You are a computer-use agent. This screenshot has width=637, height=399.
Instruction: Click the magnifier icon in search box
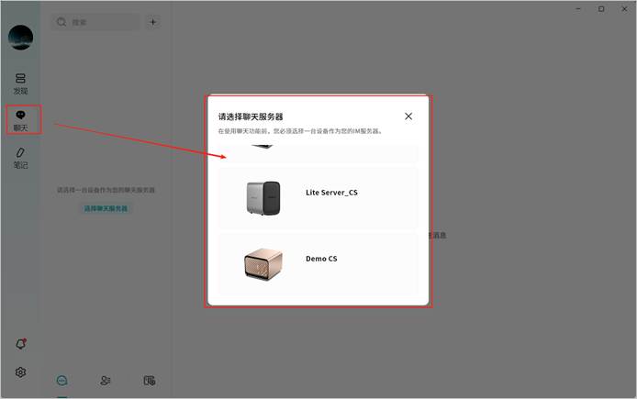tap(61, 22)
